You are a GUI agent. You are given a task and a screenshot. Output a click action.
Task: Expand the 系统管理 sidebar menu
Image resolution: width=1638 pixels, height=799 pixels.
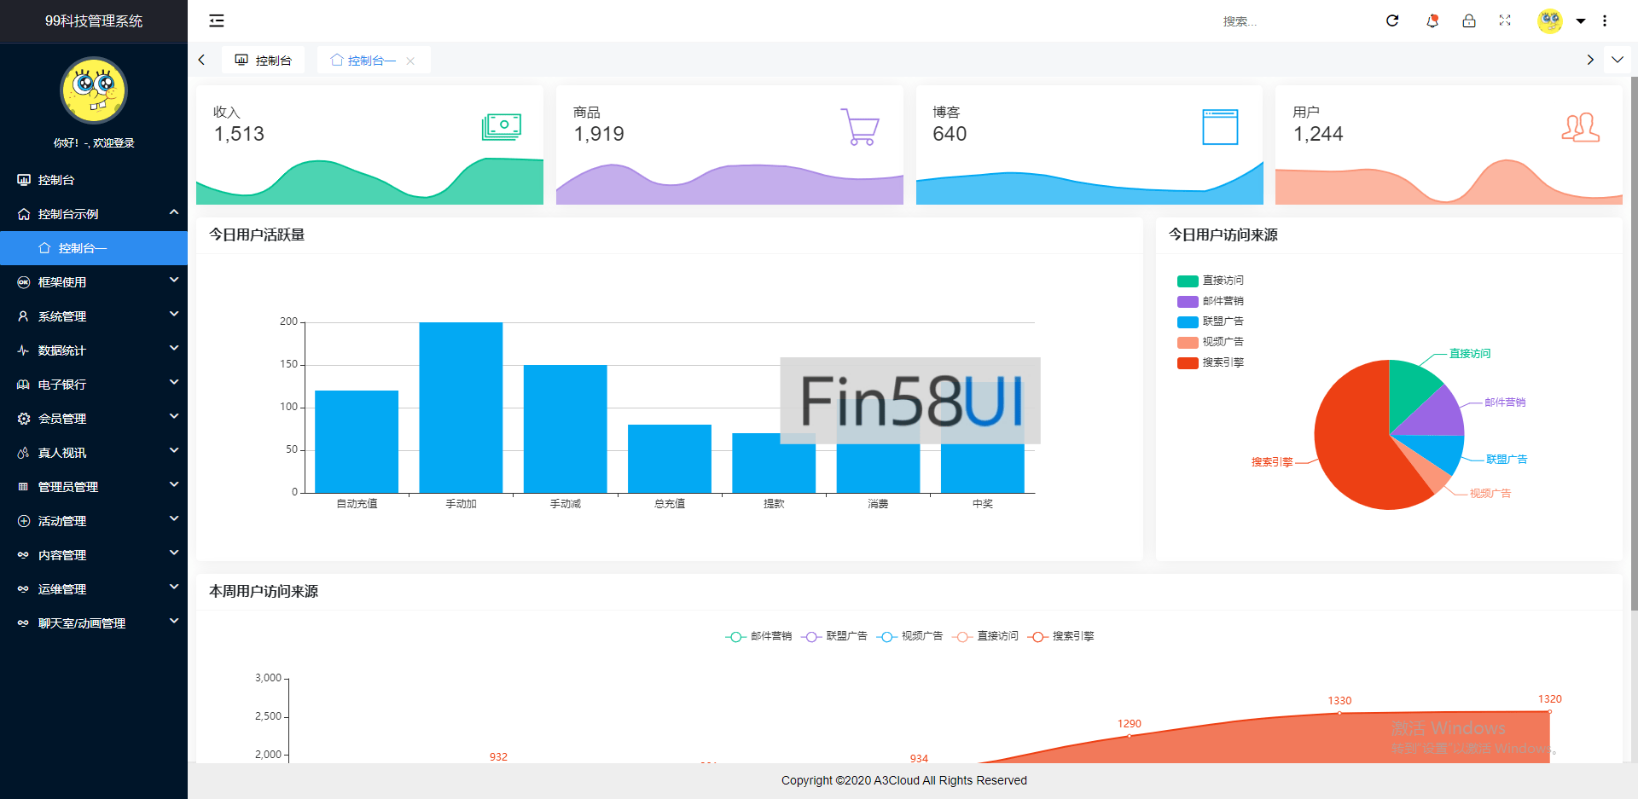(x=94, y=316)
